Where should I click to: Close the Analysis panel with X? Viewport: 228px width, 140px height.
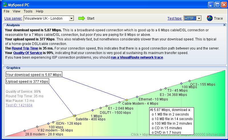click(x=224, y=25)
